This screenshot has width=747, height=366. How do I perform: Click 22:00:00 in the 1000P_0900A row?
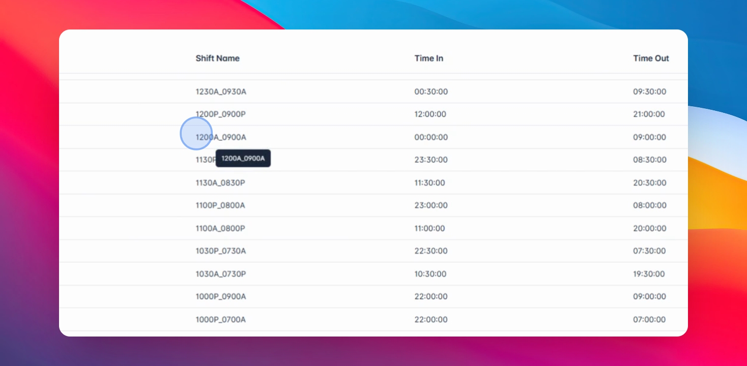pyautogui.click(x=431, y=296)
